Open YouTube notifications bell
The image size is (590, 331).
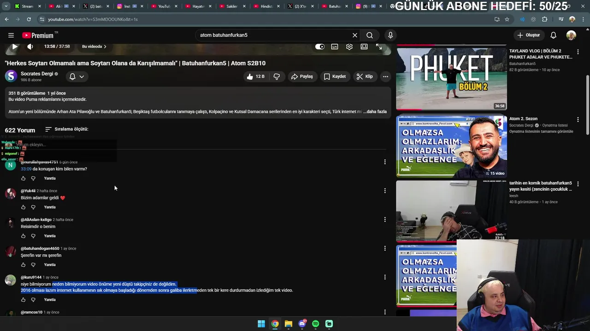(554, 35)
